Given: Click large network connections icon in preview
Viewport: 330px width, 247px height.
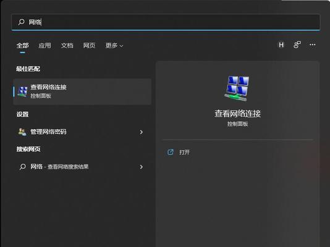Looking at the screenshot, I should coord(237,88).
